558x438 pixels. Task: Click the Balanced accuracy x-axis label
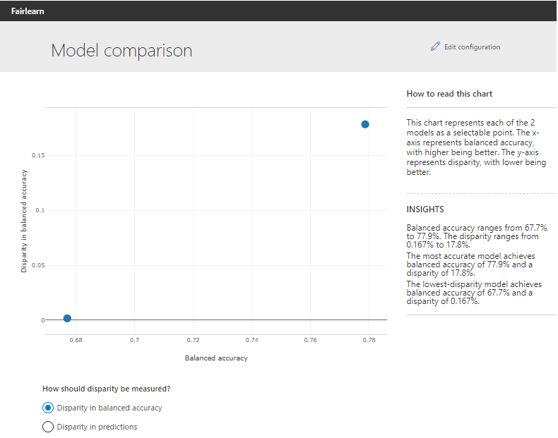pyautogui.click(x=216, y=358)
